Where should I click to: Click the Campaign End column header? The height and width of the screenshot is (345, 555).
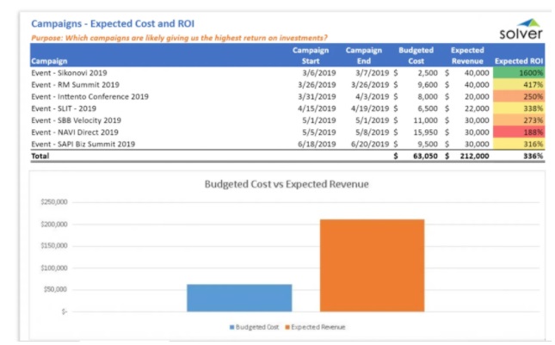pos(363,56)
